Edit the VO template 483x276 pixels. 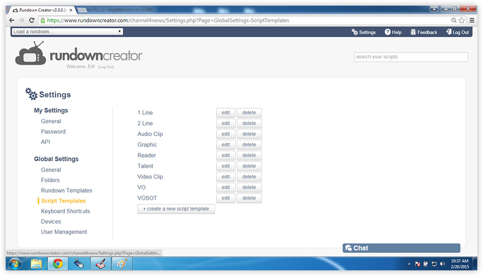[x=226, y=187]
